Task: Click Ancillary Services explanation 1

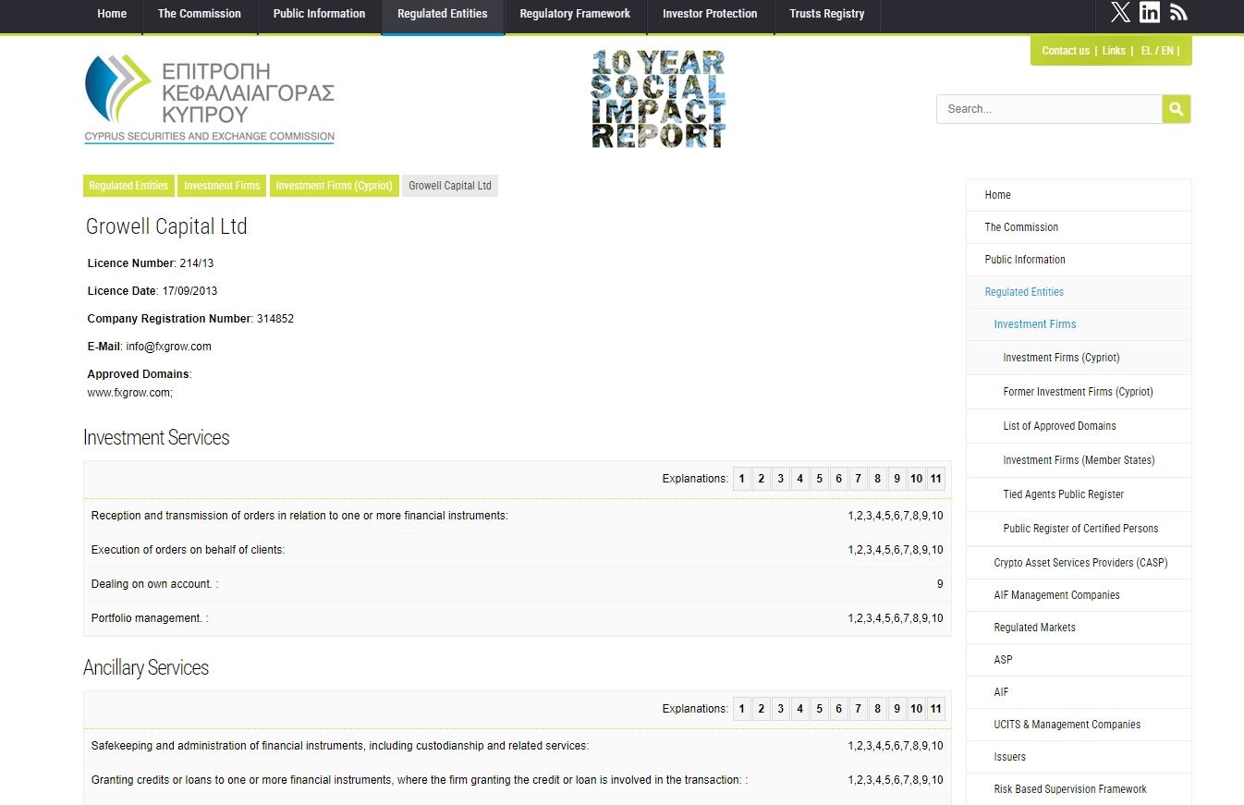Action: pyautogui.click(x=741, y=709)
